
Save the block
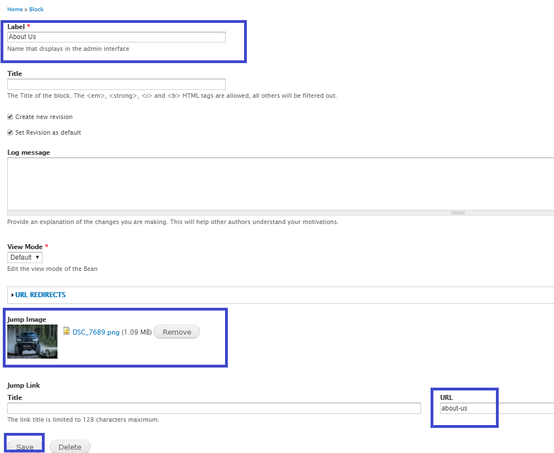(x=25, y=447)
